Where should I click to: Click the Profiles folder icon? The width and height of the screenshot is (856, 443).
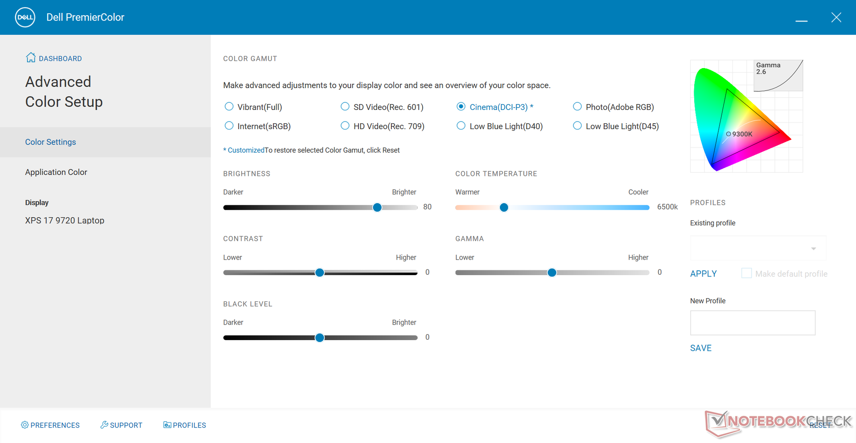pos(167,425)
